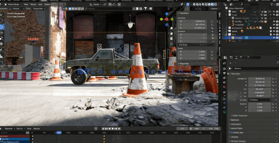This screenshot has width=279, height=143.
Task: Click the lock icon beside sidebar Location X
Action: click(212, 21)
